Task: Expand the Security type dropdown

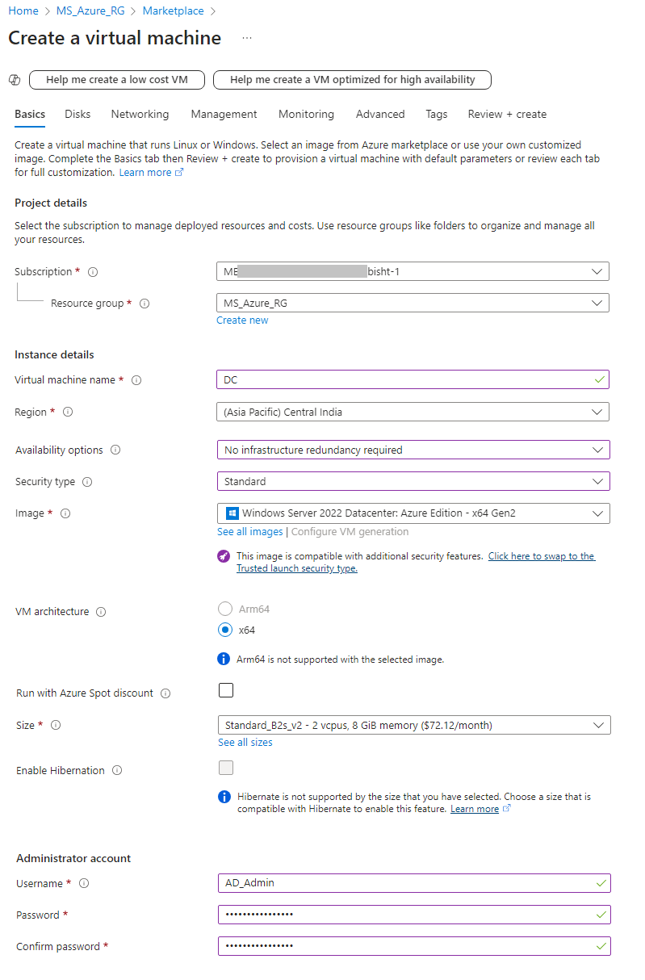Action: (x=413, y=481)
